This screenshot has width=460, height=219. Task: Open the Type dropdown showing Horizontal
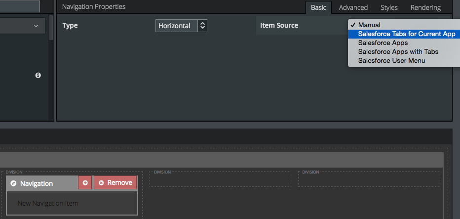(181, 26)
